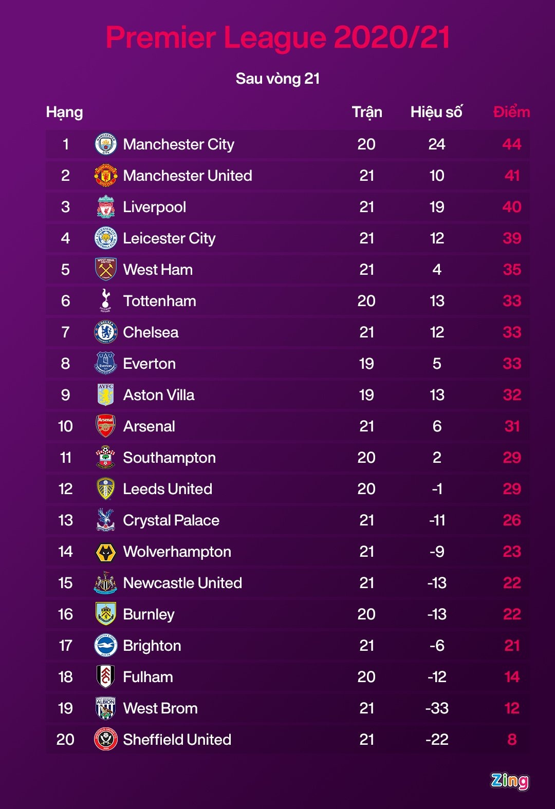Select the Everton team name
Viewport: 555px width, 809px height.
pyautogui.click(x=150, y=364)
